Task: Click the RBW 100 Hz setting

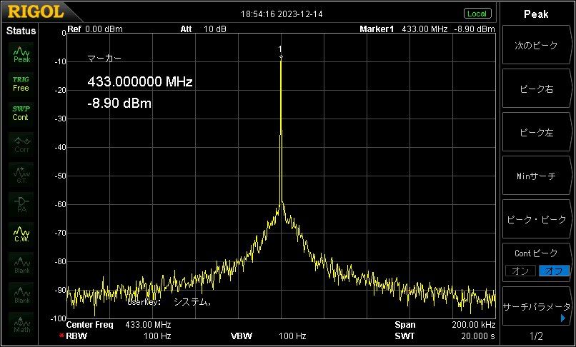Action: [119, 336]
